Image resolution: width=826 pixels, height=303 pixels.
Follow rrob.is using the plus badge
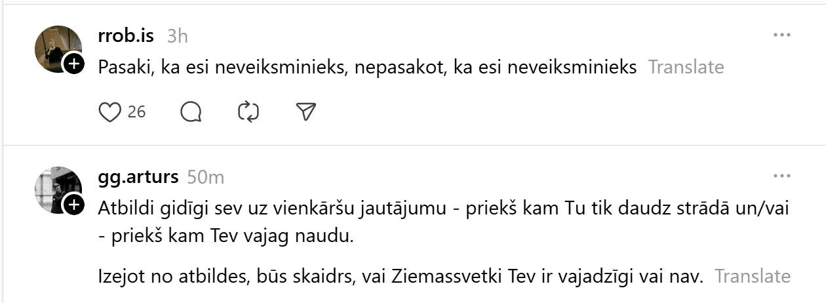73,64
